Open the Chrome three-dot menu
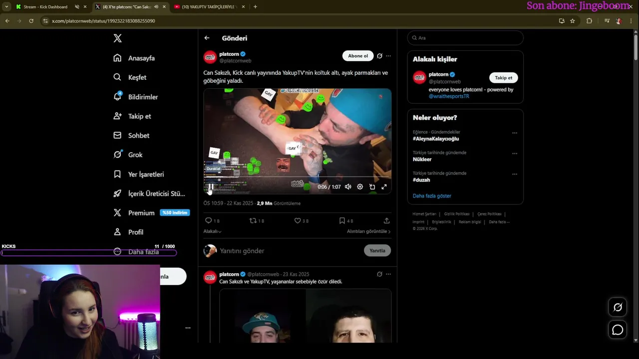 pos(632,21)
